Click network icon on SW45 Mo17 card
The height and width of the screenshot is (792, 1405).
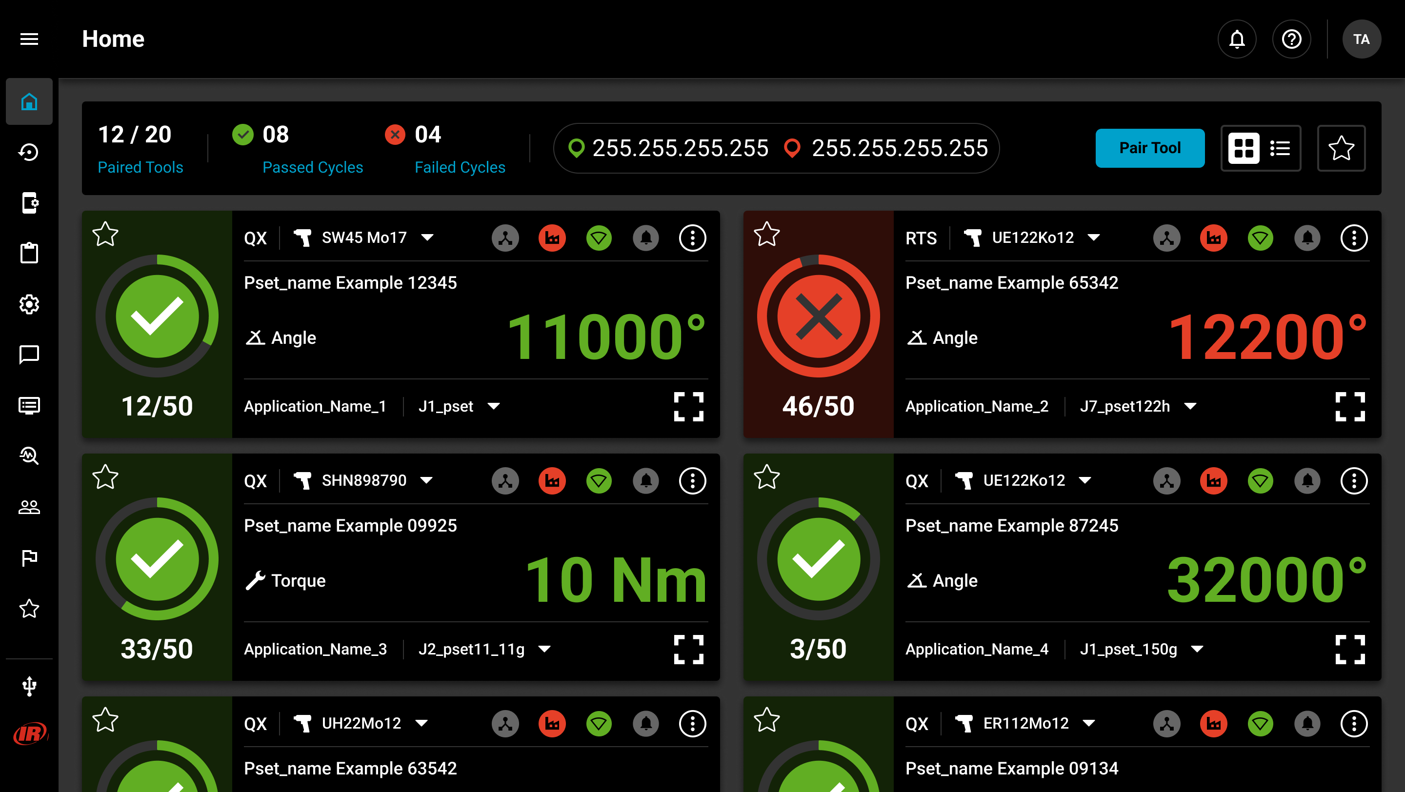505,238
